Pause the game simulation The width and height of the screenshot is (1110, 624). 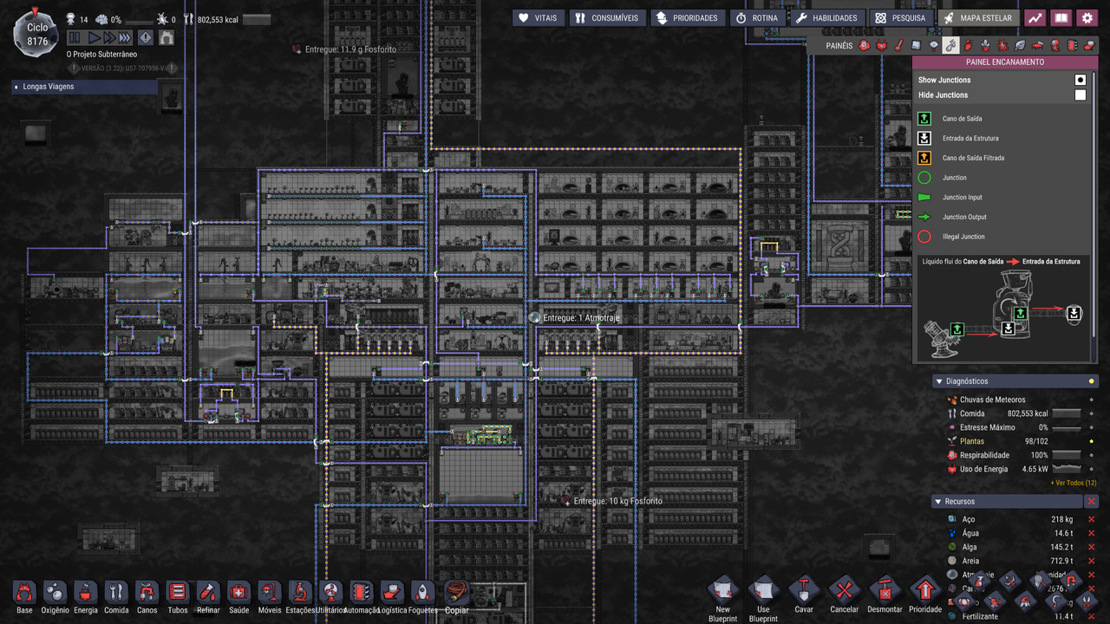click(75, 37)
